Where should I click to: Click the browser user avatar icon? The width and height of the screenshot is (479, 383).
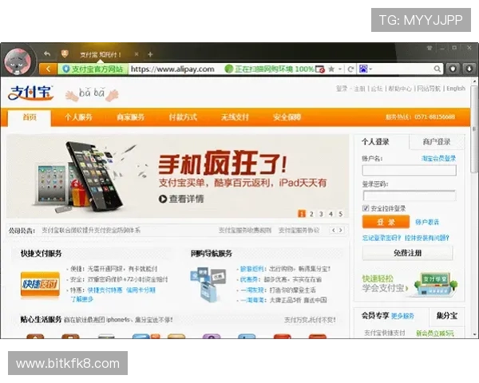[18, 61]
